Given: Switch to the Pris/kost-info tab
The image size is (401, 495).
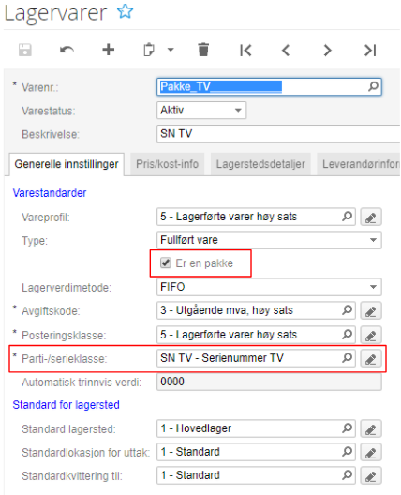Looking at the screenshot, I should pyautogui.click(x=167, y=164).
